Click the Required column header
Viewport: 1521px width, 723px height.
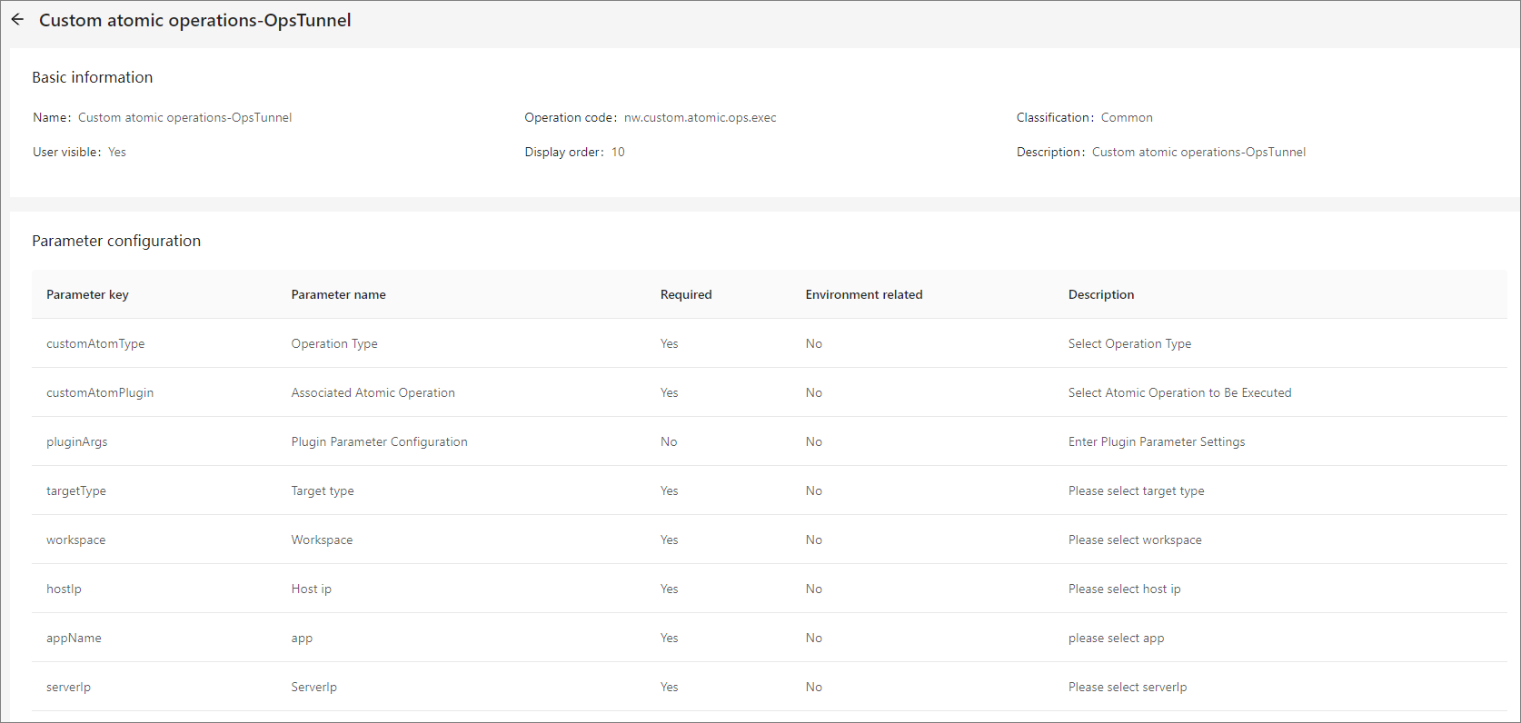pos(686,294)
